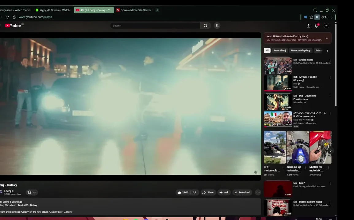Select the From Lbenj filter chip
Viewport: 354px width, 220px height.
[x=280, y=51]
